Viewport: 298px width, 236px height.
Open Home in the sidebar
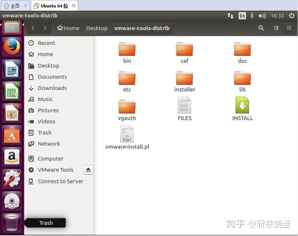[x=59, y=54]
